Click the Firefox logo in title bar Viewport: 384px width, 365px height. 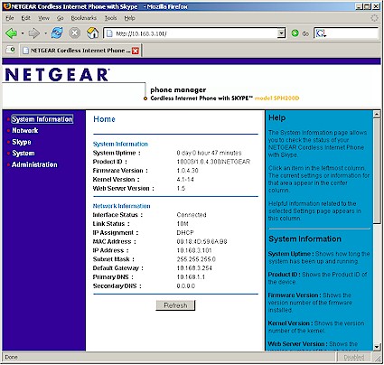coord(7,6)
